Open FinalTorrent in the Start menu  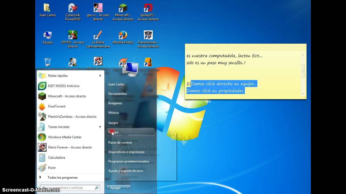71,106
